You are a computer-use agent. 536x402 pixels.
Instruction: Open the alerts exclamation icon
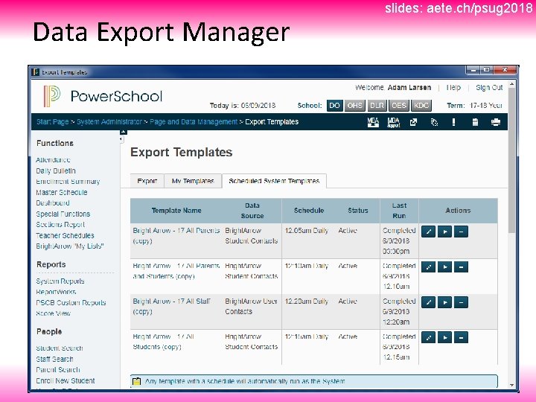453,122
